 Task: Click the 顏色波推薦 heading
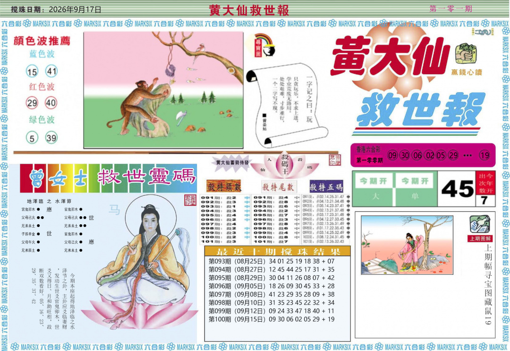pyautogui.click(x=42, y=41)
